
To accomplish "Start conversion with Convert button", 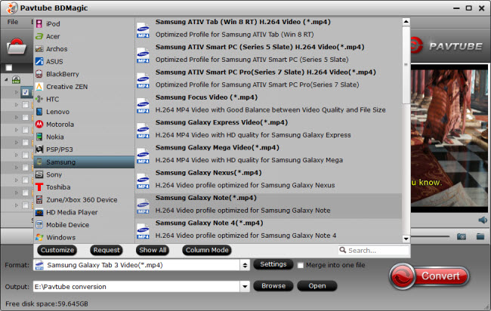I will tap(429, 276).
